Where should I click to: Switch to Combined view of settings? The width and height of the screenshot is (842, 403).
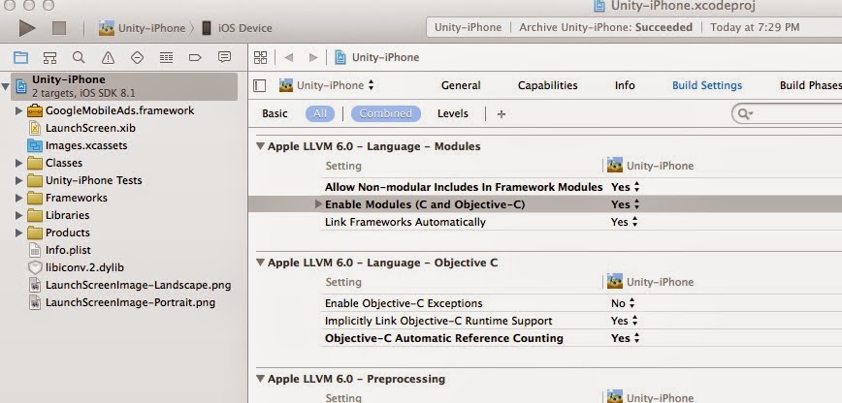coord(385,113)
